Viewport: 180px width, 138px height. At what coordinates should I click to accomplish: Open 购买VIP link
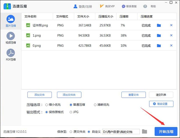110,6
